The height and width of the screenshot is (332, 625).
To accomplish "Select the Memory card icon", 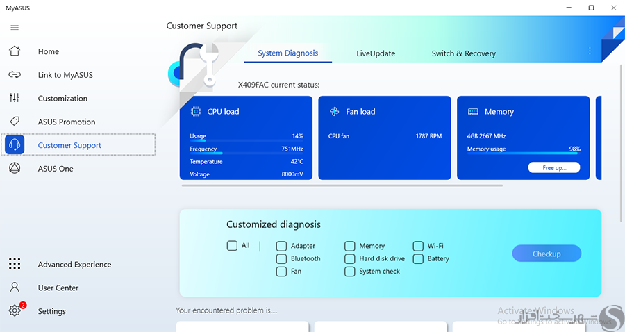I will coord(473,112).
